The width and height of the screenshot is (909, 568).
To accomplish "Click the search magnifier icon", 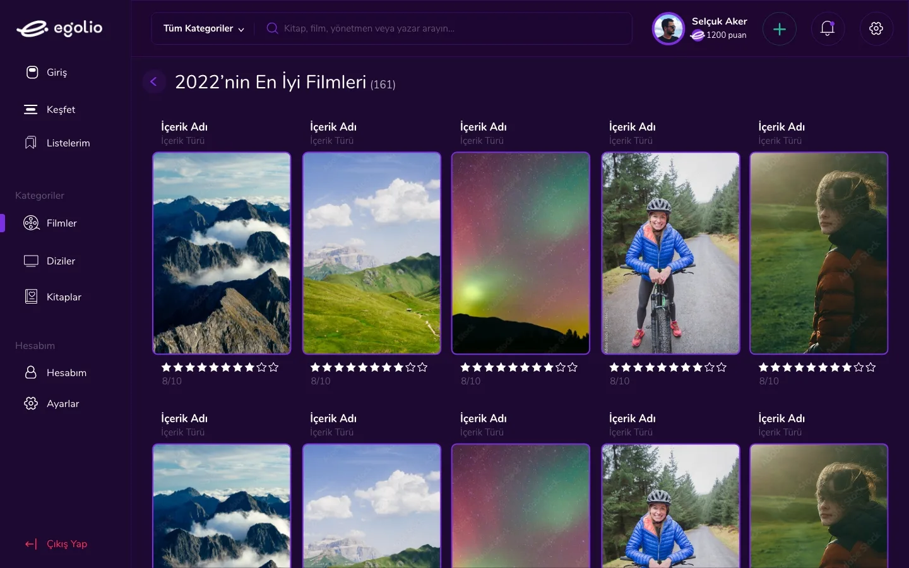I will point(272,28).
